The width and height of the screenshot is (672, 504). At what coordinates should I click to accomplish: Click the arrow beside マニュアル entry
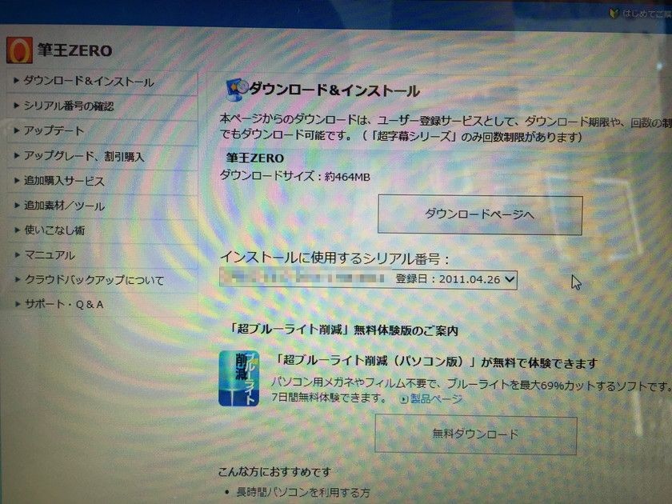[x=15, y=255]
